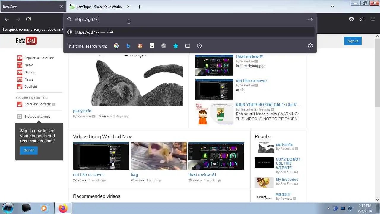Search with Wikipedia one-off engine icon
Image resolution: width=380 pixels, height=214 pixels.
(152, 46)
